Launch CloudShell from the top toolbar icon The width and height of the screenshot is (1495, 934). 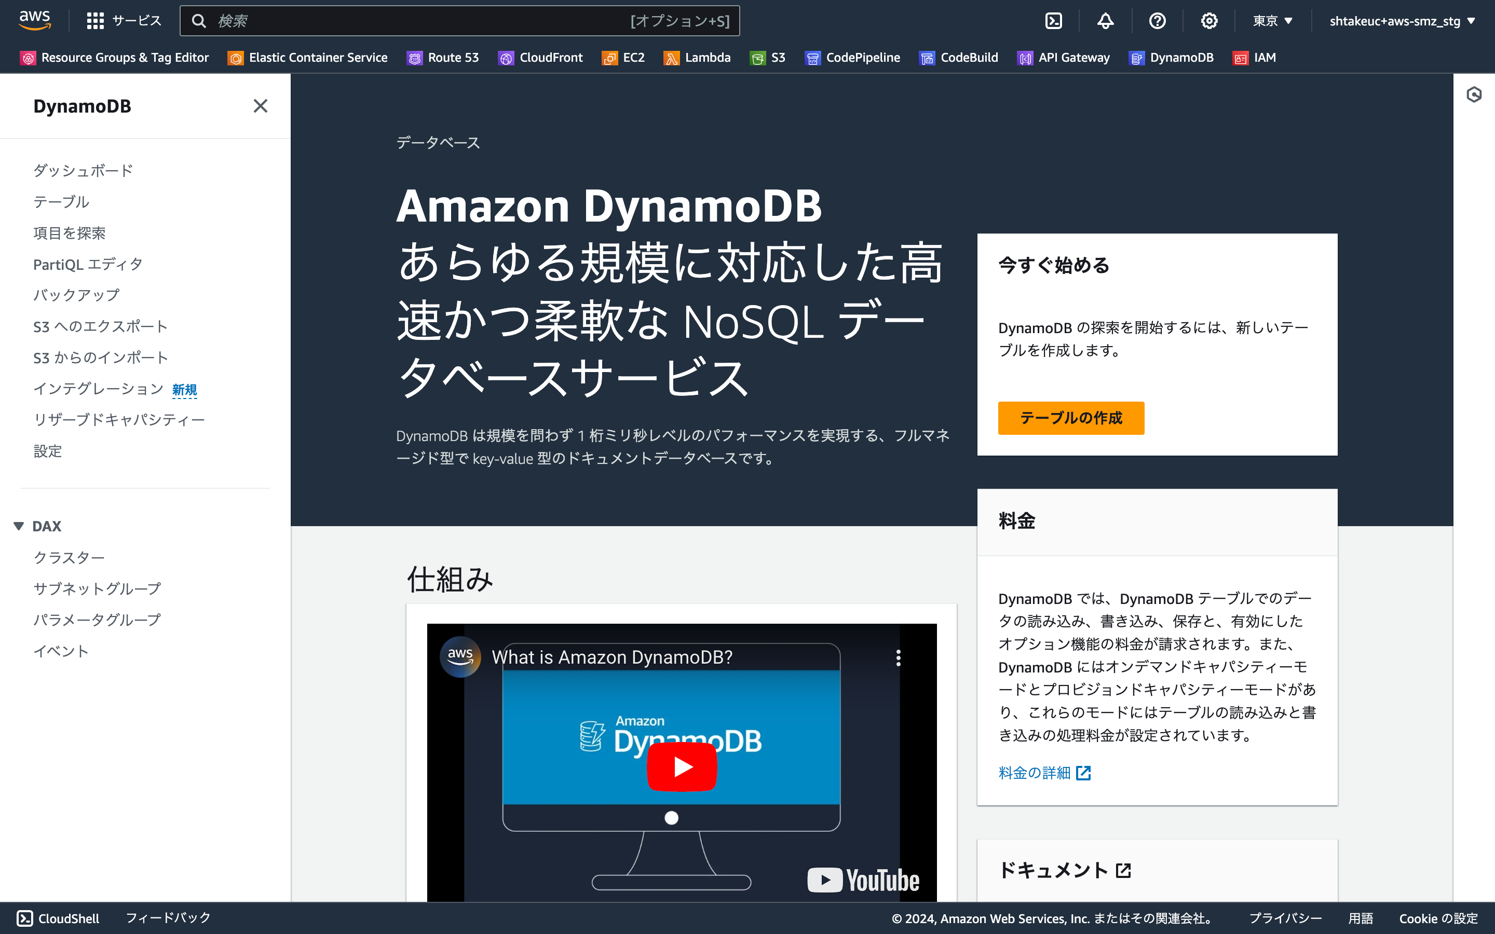click(x=1053, y=20)
